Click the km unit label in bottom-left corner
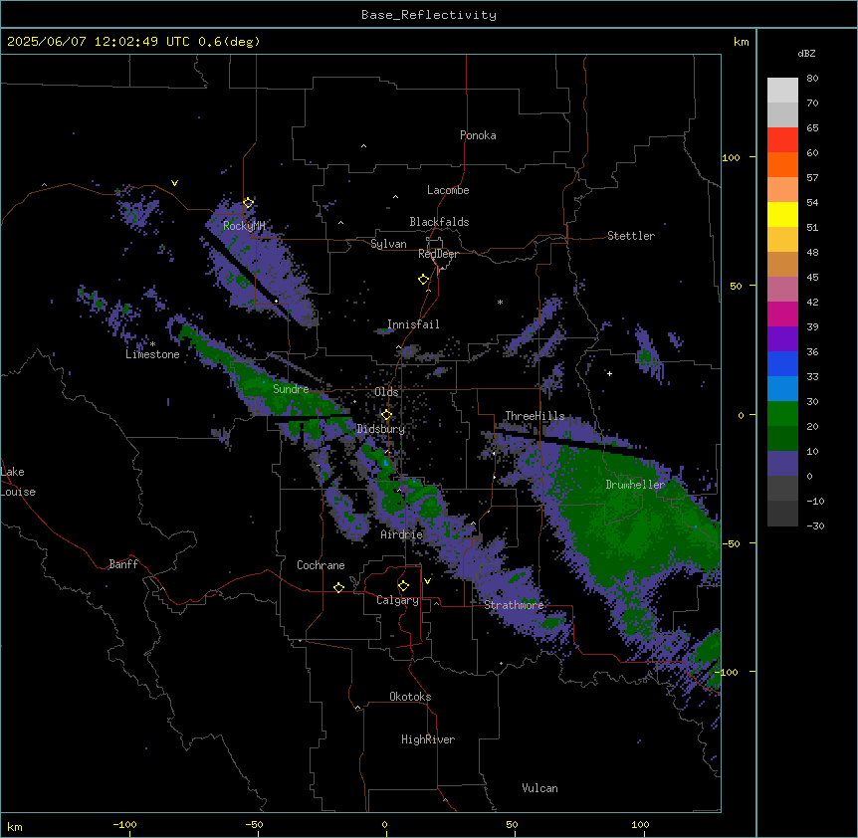Image resolution: width=858 pixels, height=838 pixels. click(15, 826)
